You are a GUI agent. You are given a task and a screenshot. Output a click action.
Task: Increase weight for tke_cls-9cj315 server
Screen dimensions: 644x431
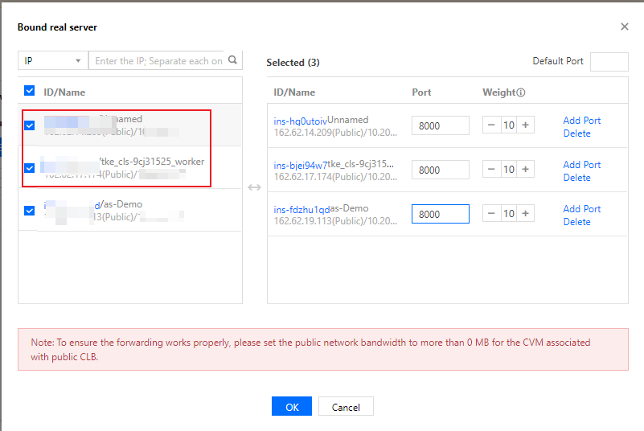525,170
